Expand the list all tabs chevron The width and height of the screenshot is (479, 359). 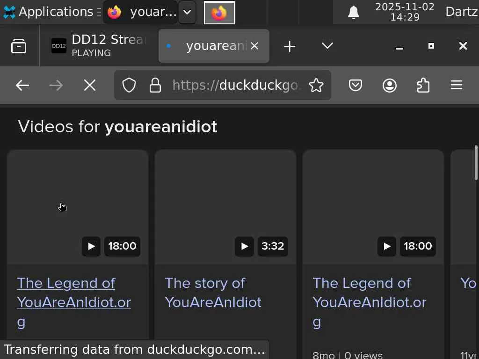coord(327,46)
